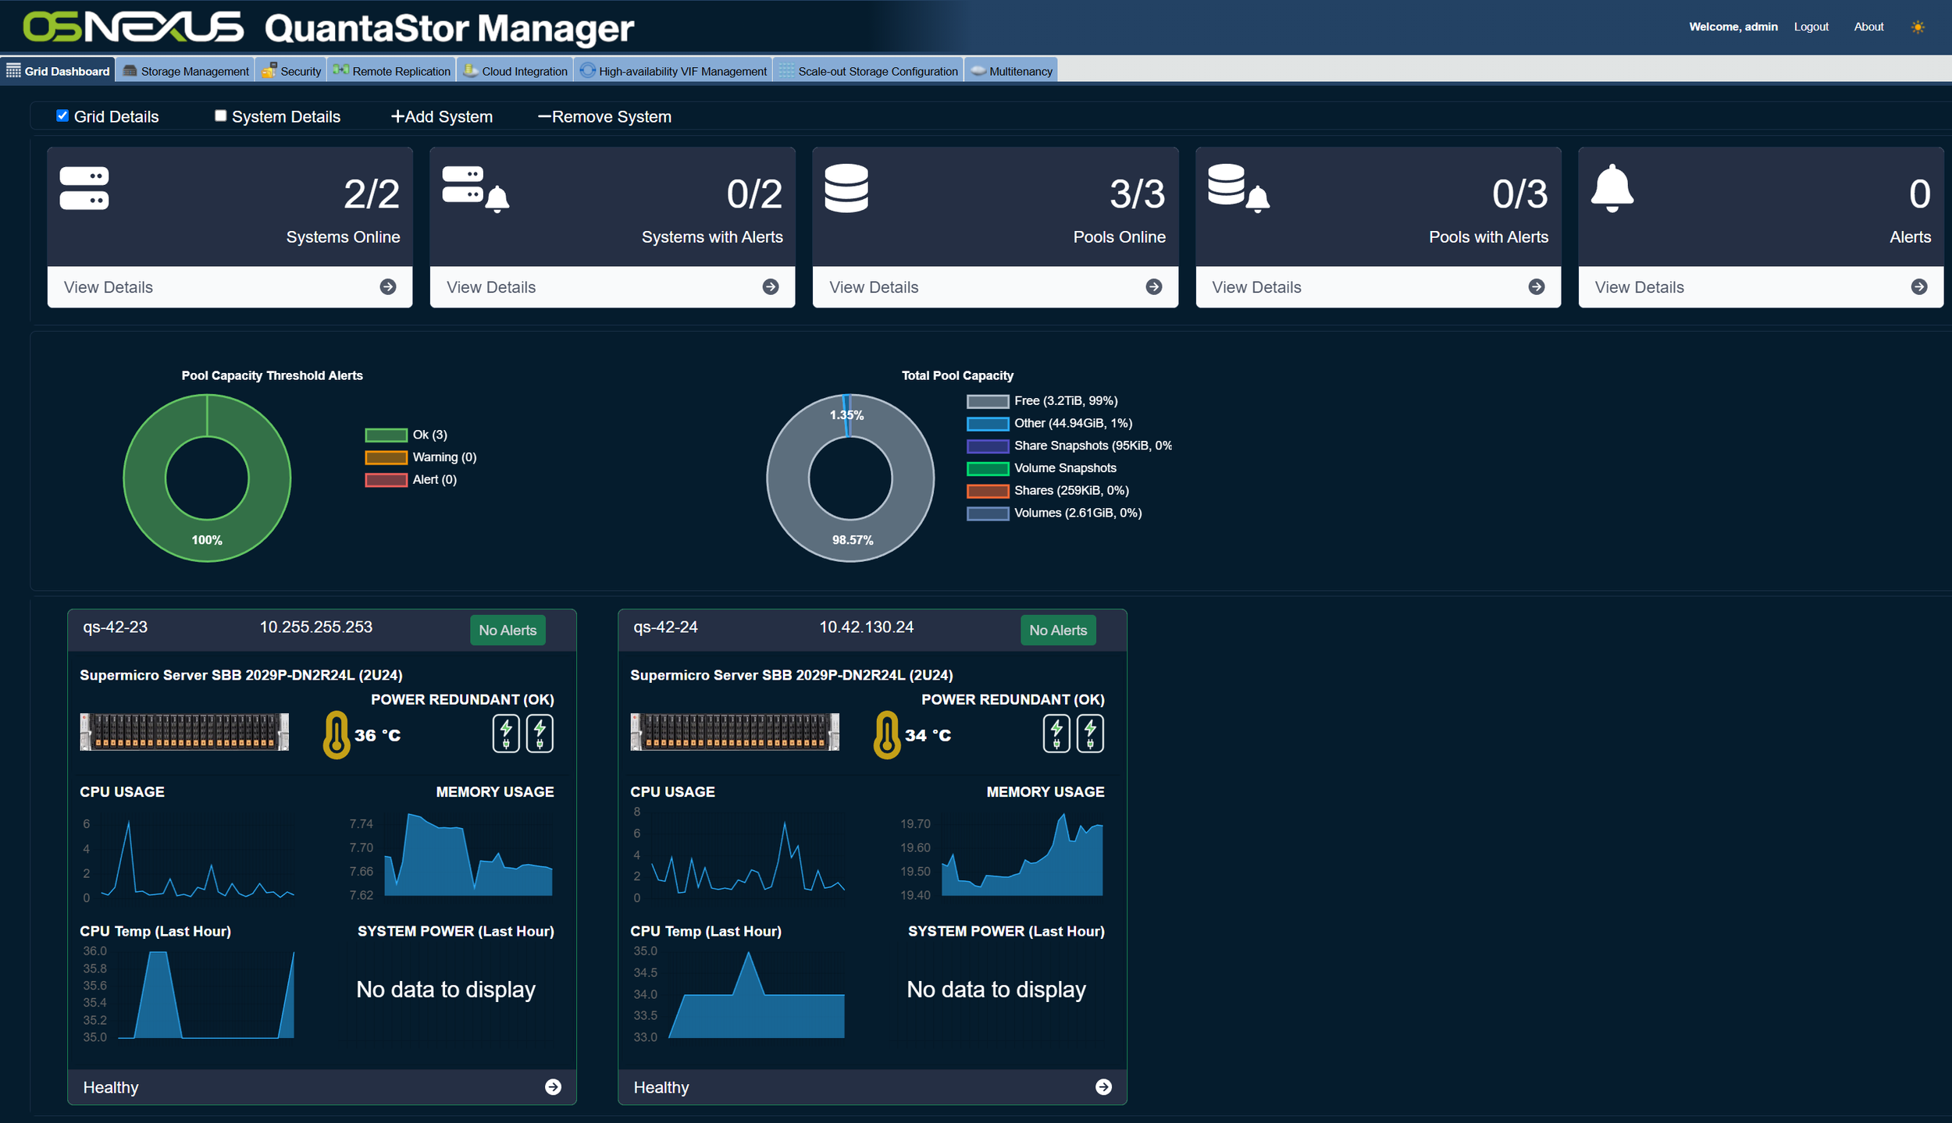Click the Systems Online servers icon
1952x1123 pixels.
coord(84,188)
